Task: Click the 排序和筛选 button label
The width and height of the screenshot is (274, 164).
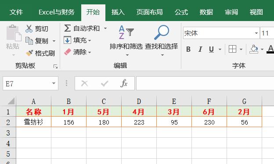Action: [x=126, y=46]
